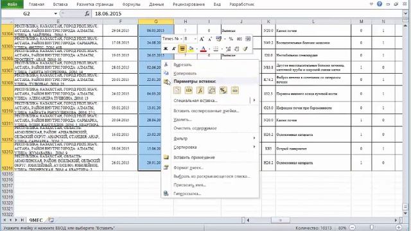Image resolution: width=411 pixels, height=231 pixels.
Task: Click the Paste Transpose icon
Action: [211, 90]
